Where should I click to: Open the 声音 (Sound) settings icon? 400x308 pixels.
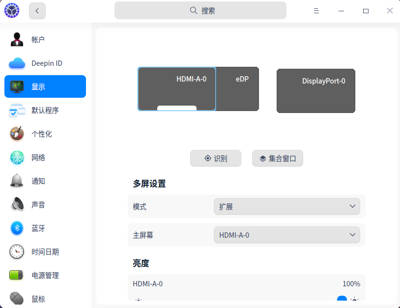17,204
